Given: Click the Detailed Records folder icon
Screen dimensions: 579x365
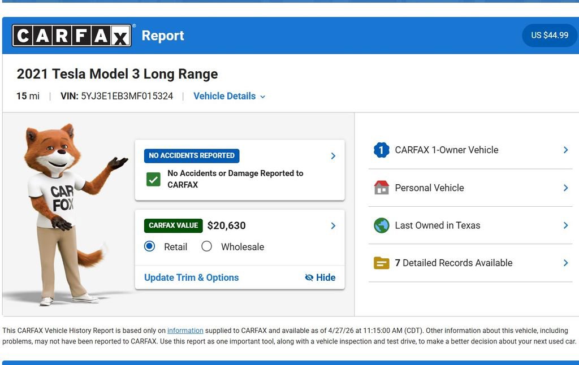Looking at the screenshot, I should coord(382,263).
